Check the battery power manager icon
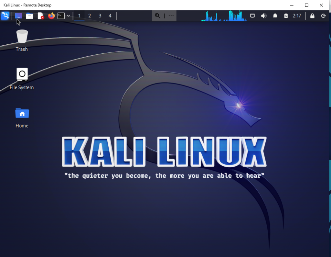This screenshot has width=331, height=257. click(x=286, y=16)
